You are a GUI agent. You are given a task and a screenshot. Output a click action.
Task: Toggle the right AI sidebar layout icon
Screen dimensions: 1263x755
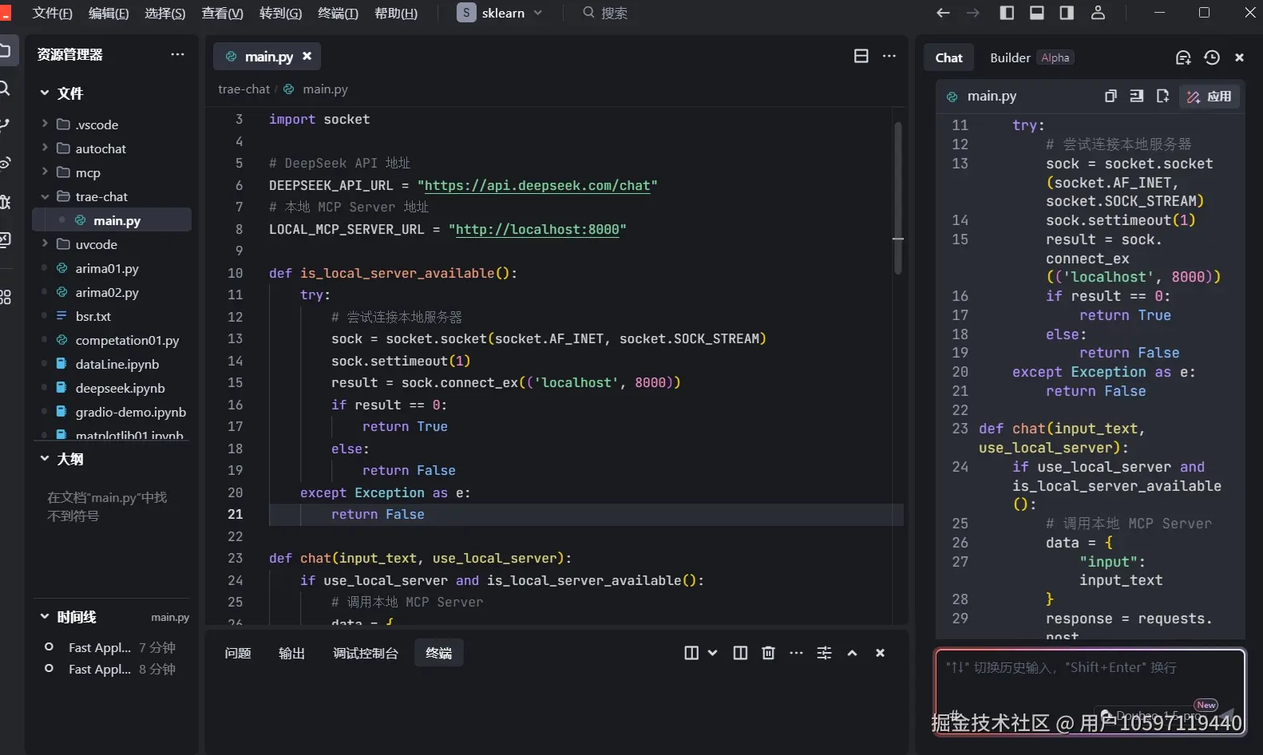(x=1067, y=13)
